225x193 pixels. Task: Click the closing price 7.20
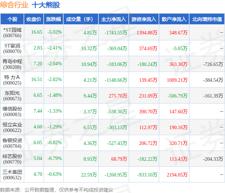click(x=38, y=64)
